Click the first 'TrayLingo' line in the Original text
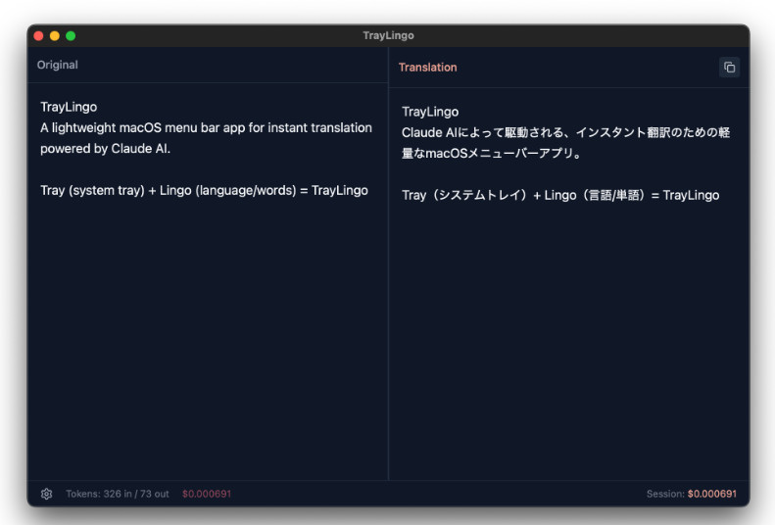The height and width of the screenshot is (525, 775). [x=69, y=107]
